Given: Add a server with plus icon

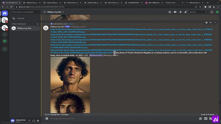Looking at the screenshot, I should point(5,34).
